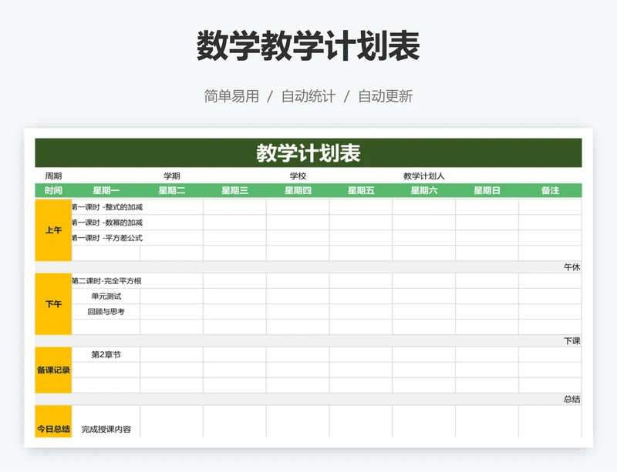Click the 下课 separator label
This screenshot has height=472, width=617.
click(x=571, y=341)
